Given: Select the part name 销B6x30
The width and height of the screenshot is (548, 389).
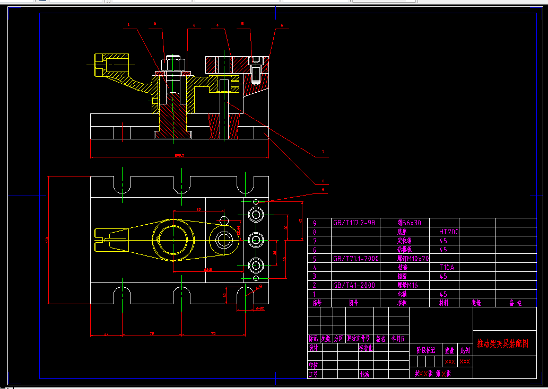Looking at the screenshot, I should click(x=409, y=223).
